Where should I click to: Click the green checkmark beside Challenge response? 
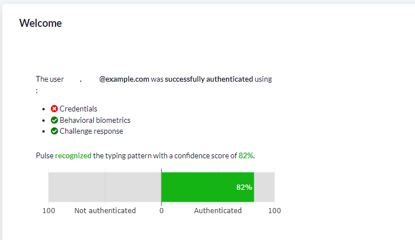[54, 131]
